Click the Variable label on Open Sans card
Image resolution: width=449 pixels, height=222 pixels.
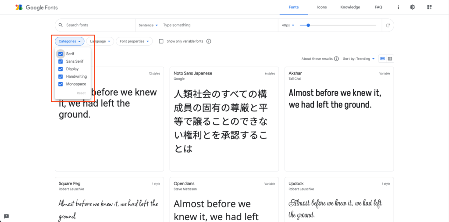click(x=270, y=184)
